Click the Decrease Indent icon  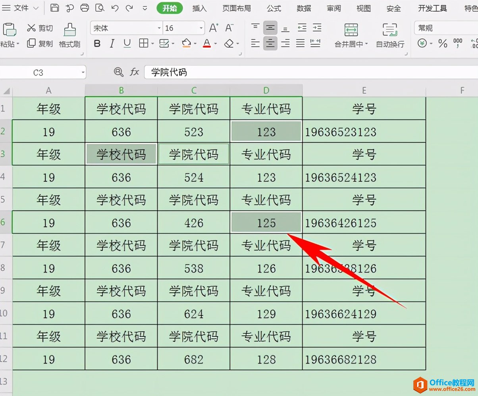302,28
